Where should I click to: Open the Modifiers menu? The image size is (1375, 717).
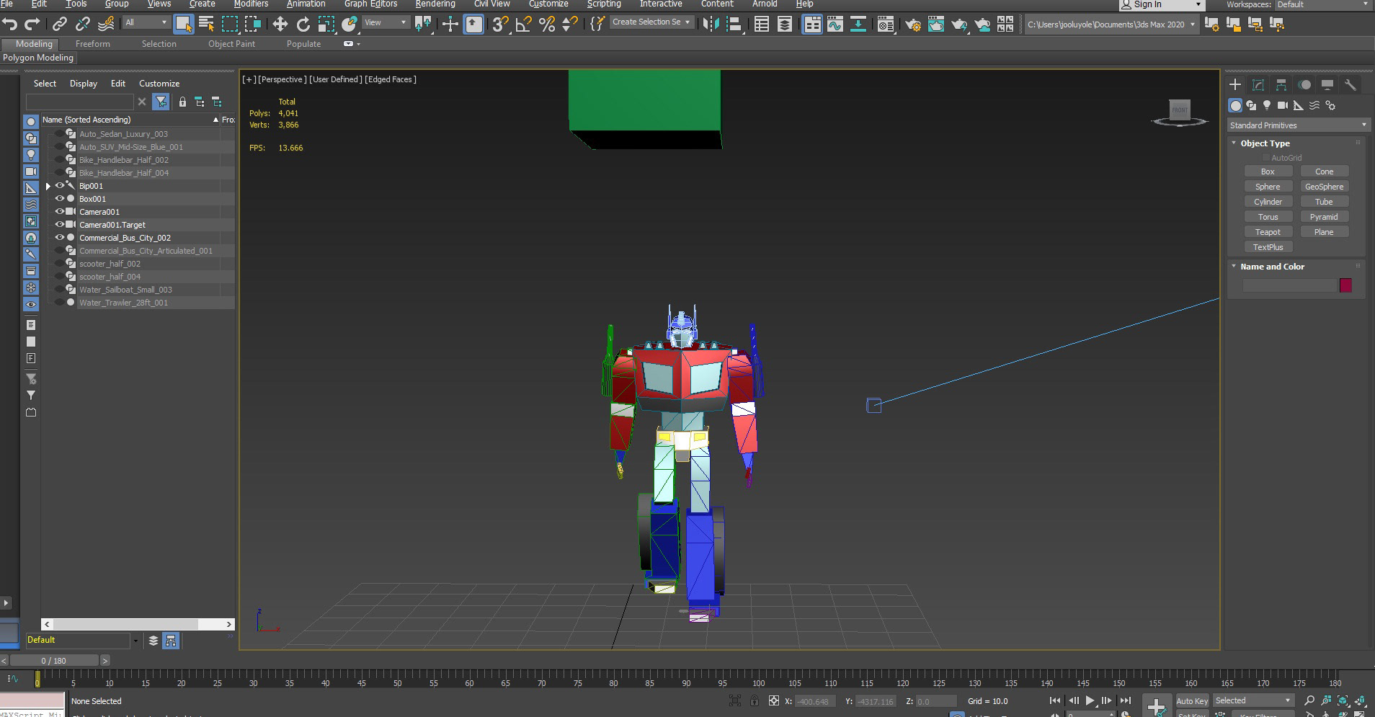pyautogui.click(x=251, y=4)
